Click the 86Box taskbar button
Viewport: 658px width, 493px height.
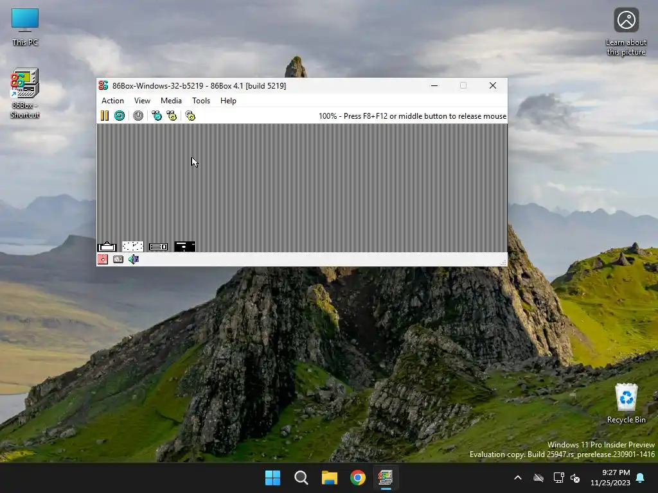386,478
